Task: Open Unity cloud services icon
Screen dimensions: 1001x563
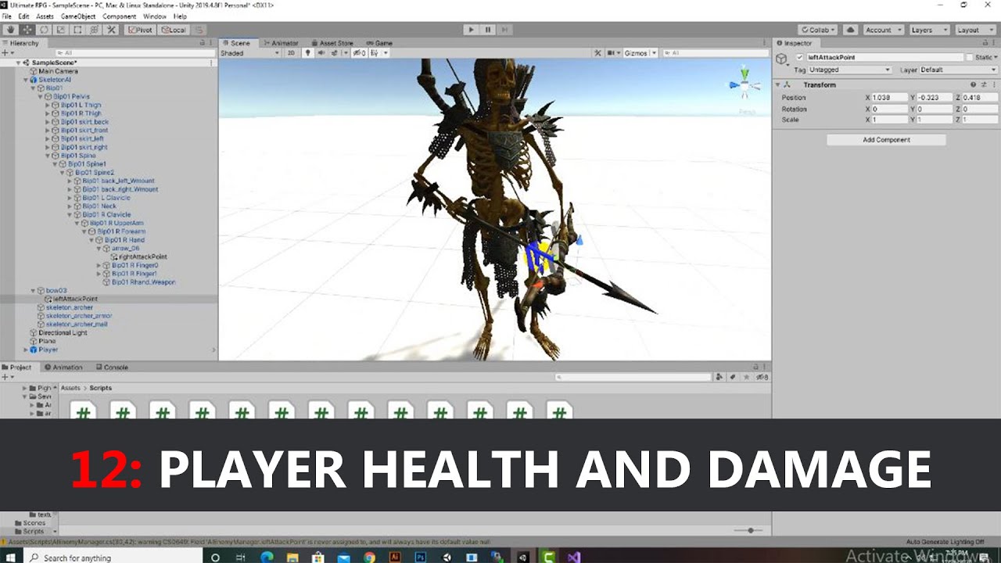Action: (849, 30)
